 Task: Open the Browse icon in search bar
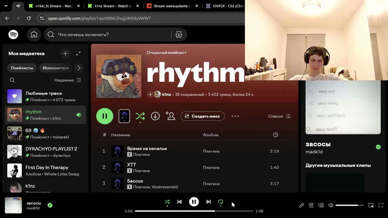(179, 35)
